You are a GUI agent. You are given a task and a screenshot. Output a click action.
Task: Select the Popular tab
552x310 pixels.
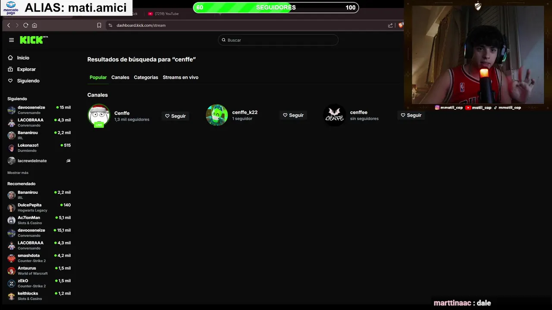pyautogui.click(x=98, y=77)
